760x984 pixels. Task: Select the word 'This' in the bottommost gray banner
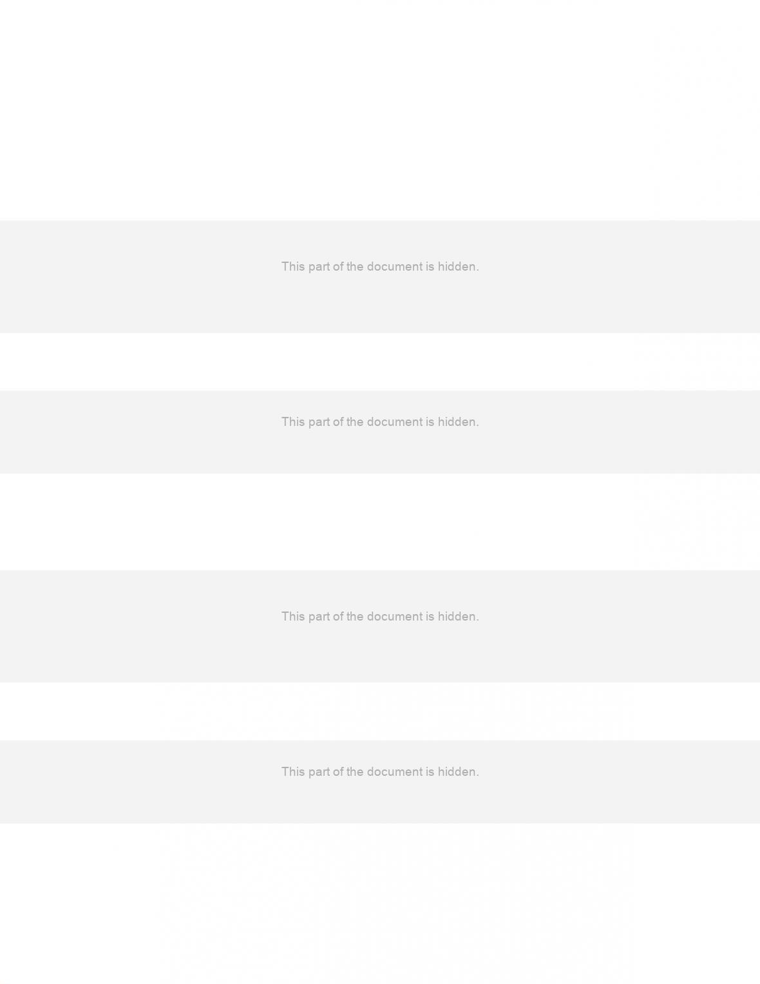pyautogui.click(x=293, y=772)
